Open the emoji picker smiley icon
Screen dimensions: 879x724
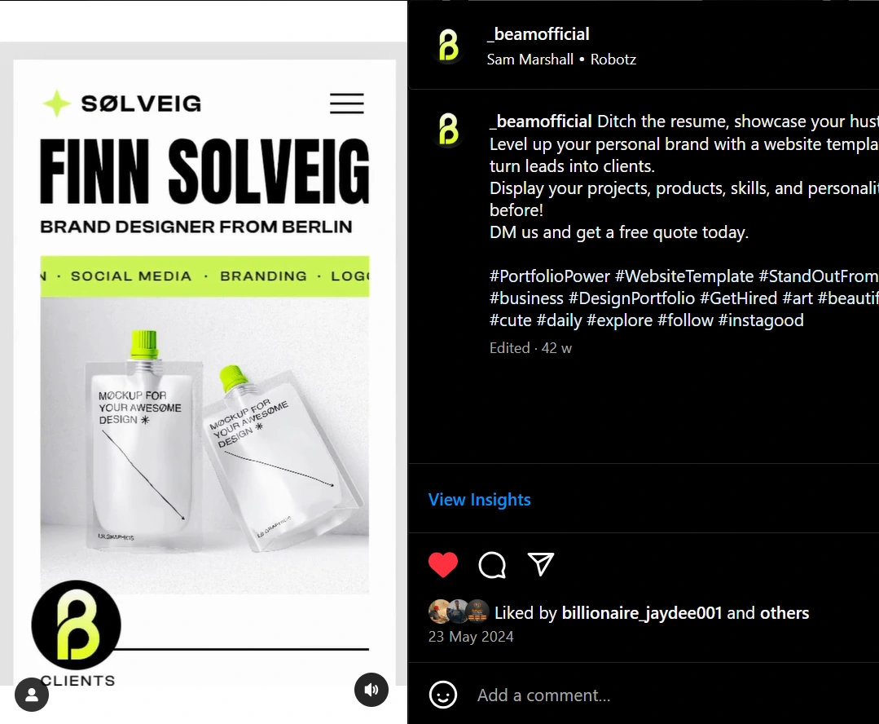[x=443, y=695]
